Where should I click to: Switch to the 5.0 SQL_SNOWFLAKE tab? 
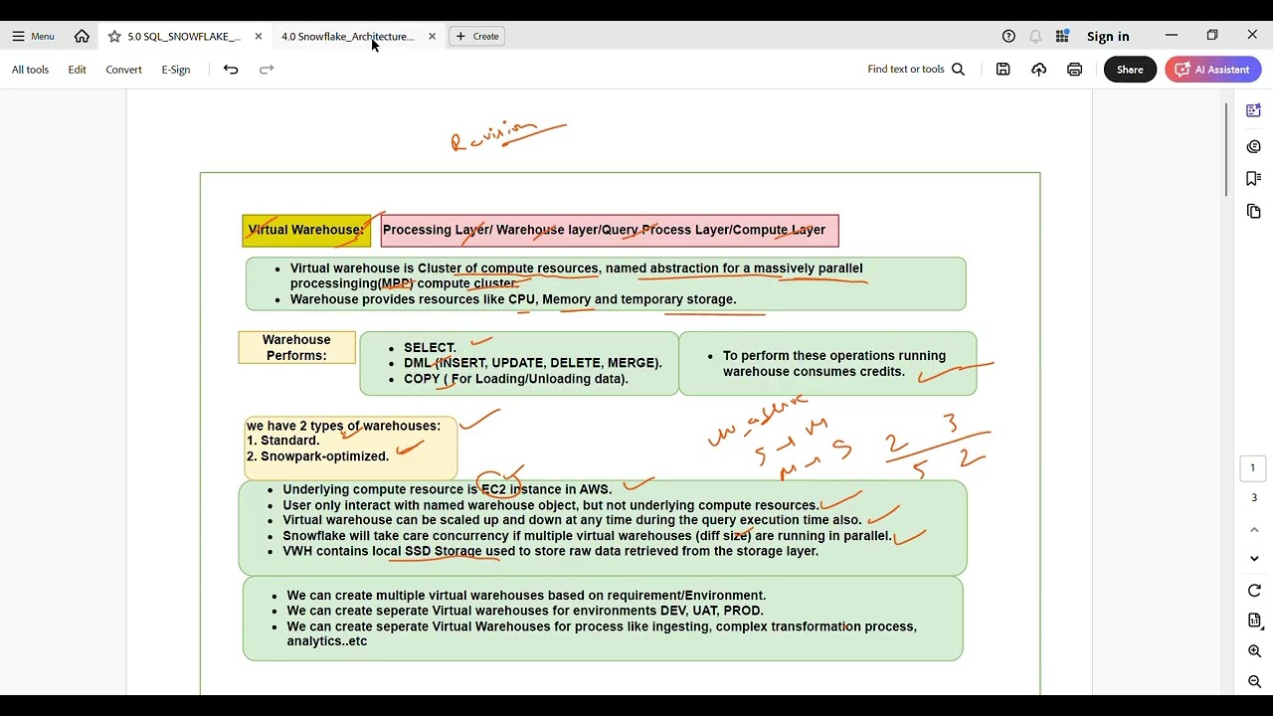(184, 36)
